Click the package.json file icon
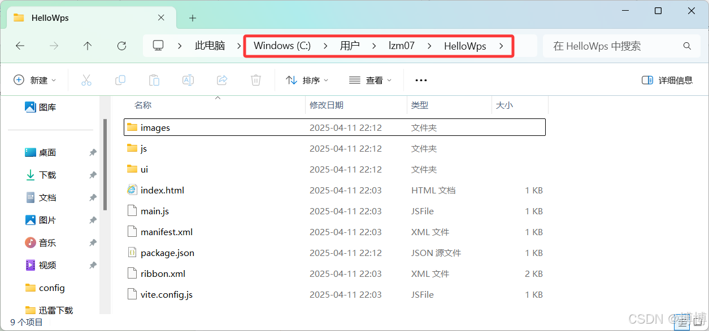This screenshot has width=709, height=331. pos(132,253)
